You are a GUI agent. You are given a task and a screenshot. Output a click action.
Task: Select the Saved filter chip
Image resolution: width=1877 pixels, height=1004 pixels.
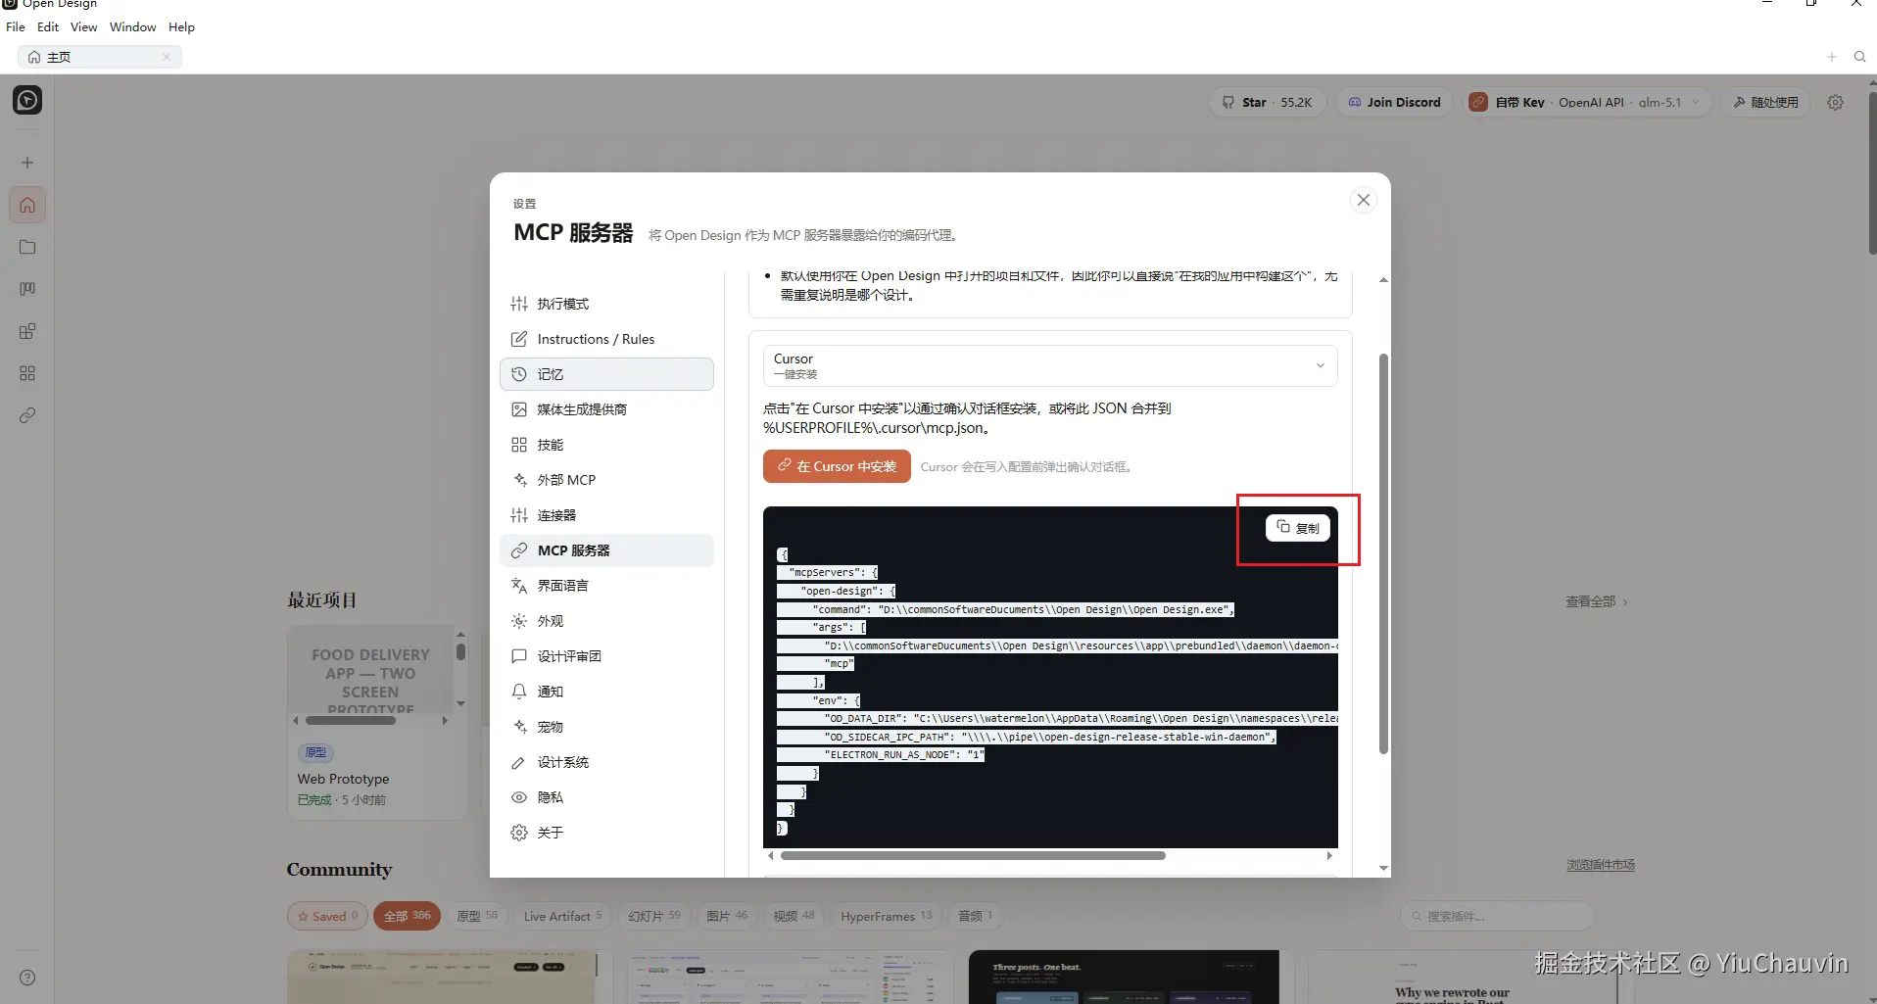[x=327, y=916]
